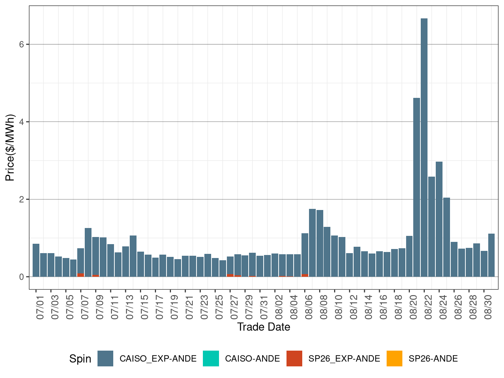This screenshot has height=378, width=504.
Task: Click the Spin legend title
Action: pos(80,359)
